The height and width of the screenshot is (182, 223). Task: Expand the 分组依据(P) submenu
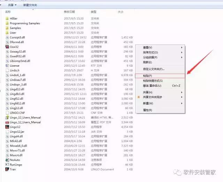(x=160, y=57)
